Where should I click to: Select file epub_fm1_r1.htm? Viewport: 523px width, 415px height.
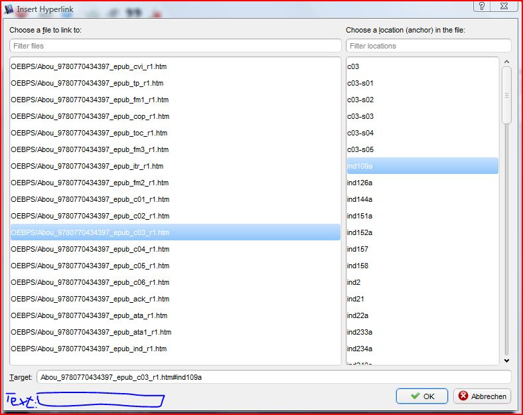pyautogui.click(x=175, y=100)
